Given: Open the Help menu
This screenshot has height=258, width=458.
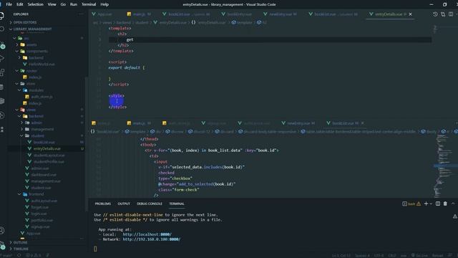Looking at the screenshot, I should [x=104, y=4].
